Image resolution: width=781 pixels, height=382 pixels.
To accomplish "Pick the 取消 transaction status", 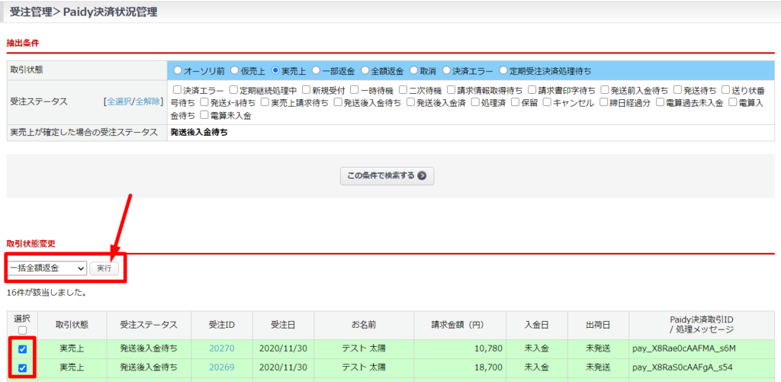I will (414, 71).
